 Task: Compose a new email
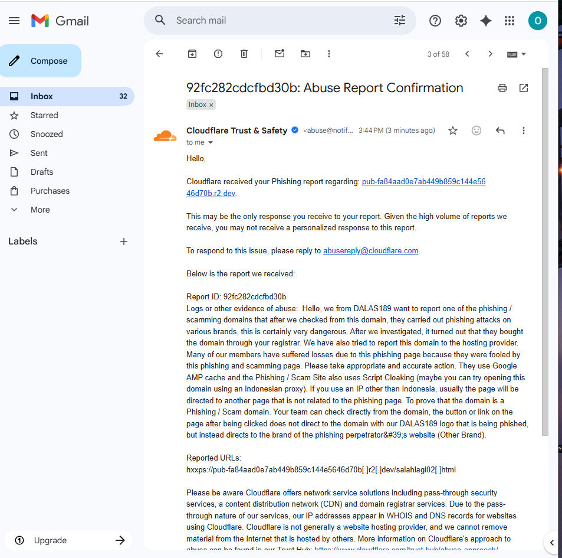click(x=41, y=61)
